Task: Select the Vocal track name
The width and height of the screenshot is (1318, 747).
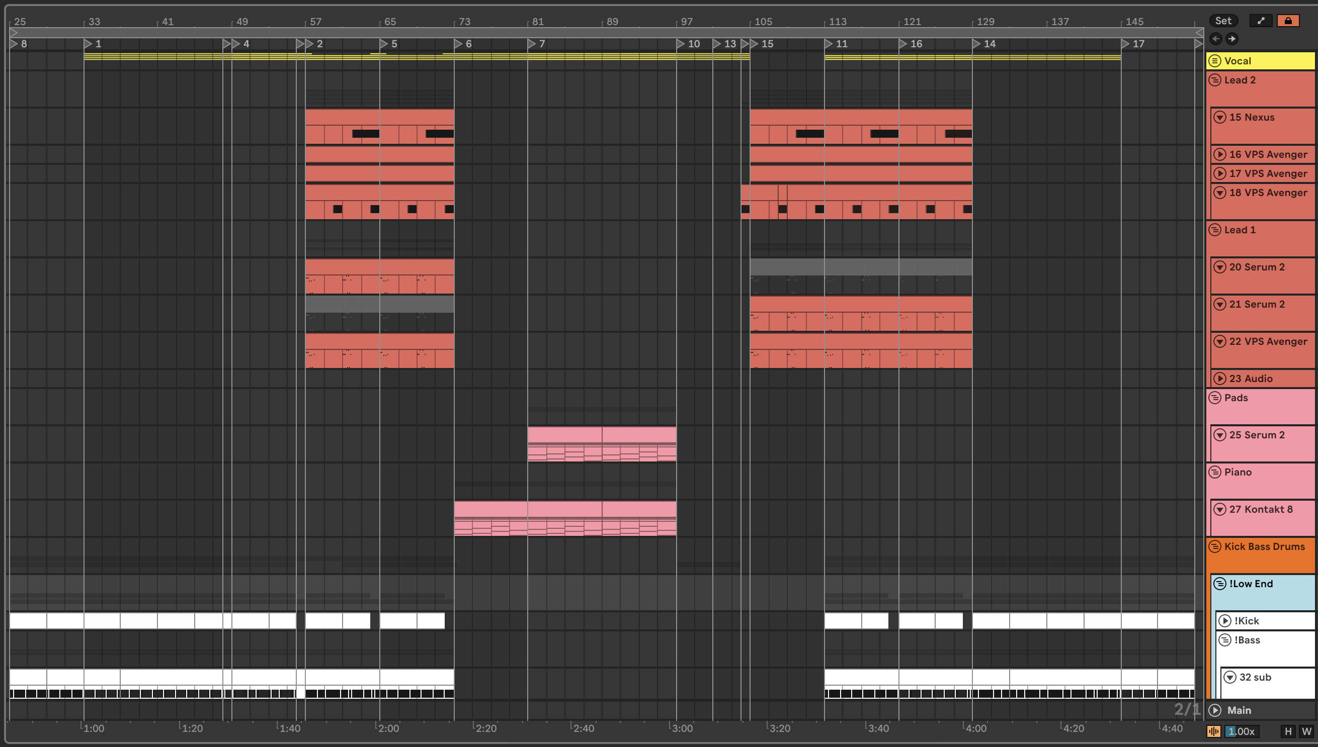Action: (x=1238, y=60)
